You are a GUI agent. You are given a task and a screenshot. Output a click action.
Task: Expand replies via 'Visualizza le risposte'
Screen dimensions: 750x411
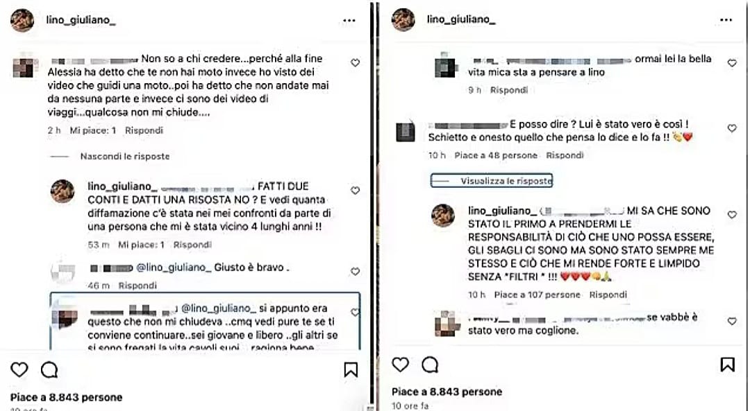click(x=506, y=181)
